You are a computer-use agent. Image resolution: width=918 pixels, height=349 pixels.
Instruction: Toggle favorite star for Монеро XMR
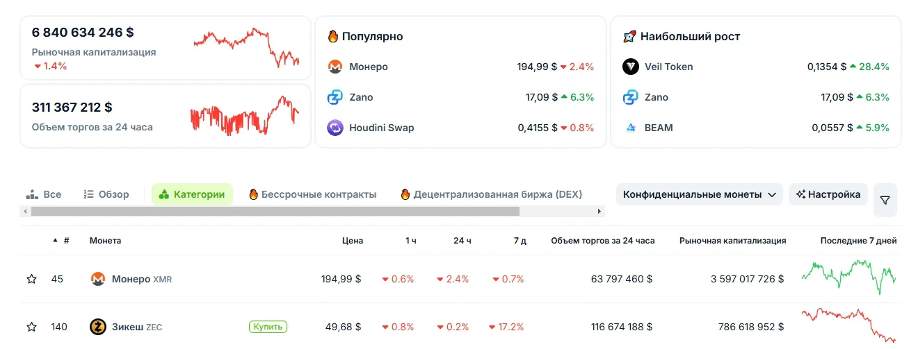click(31, 279)
